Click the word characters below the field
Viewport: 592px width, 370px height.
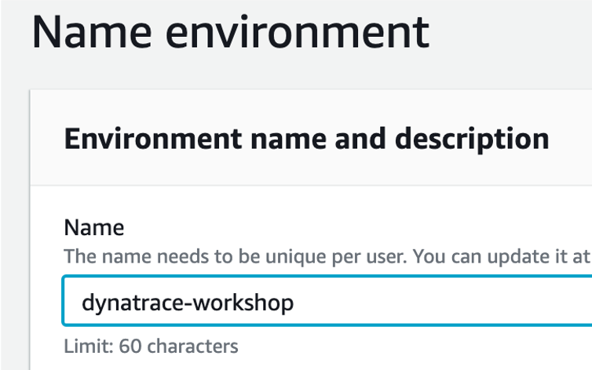tap(192, 346)
